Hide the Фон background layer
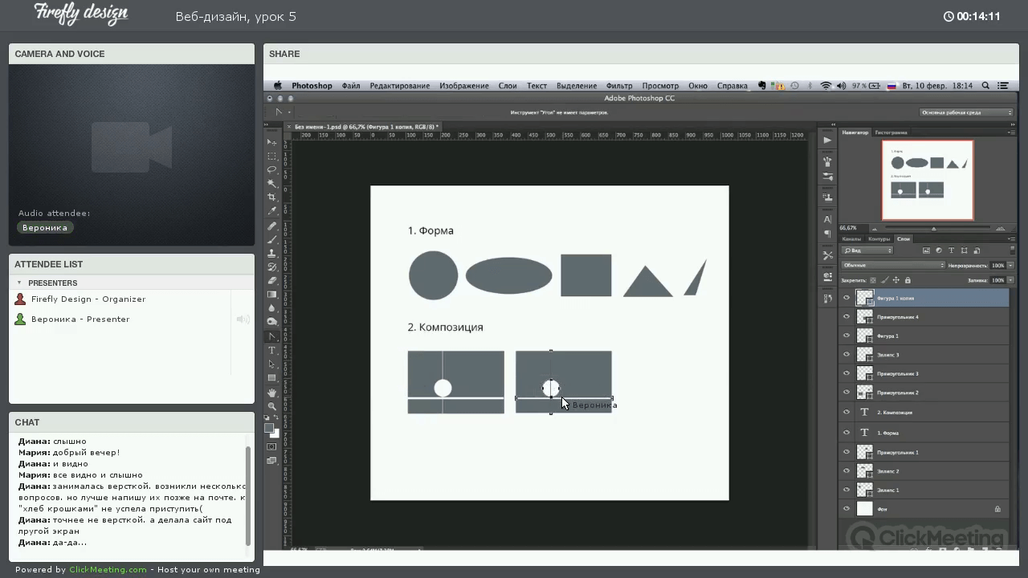Image resolution: width=1028 pixels, height=578 pixels. [846, 509]
